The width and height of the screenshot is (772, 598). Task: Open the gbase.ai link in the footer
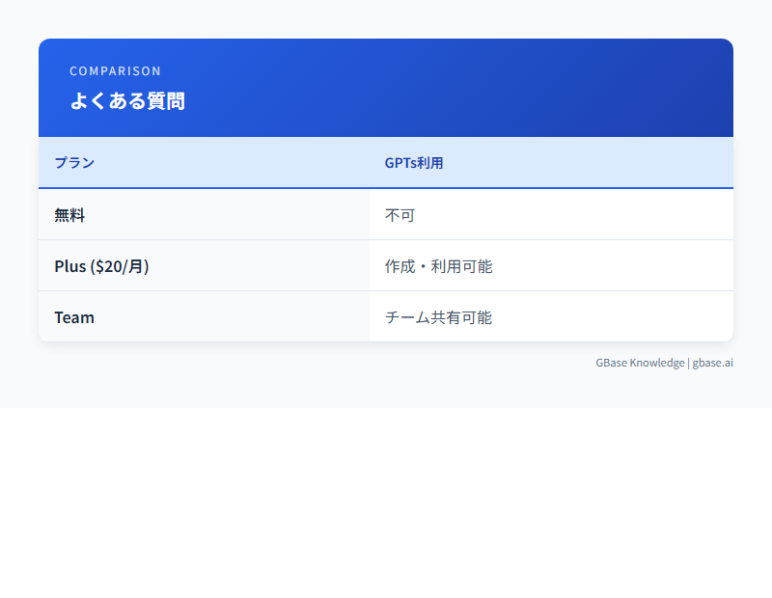click(x=713, y=363)
